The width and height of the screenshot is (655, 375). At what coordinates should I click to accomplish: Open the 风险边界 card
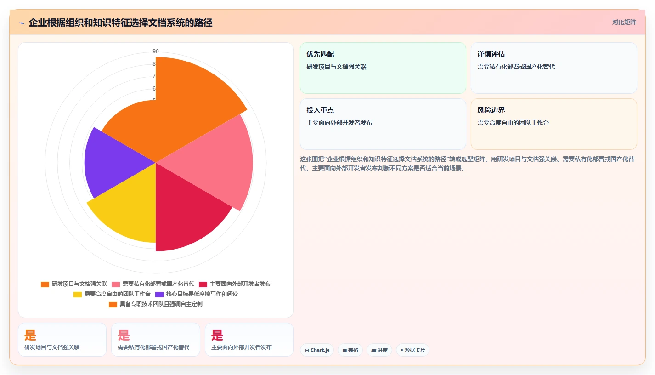[x=554, y=124]
